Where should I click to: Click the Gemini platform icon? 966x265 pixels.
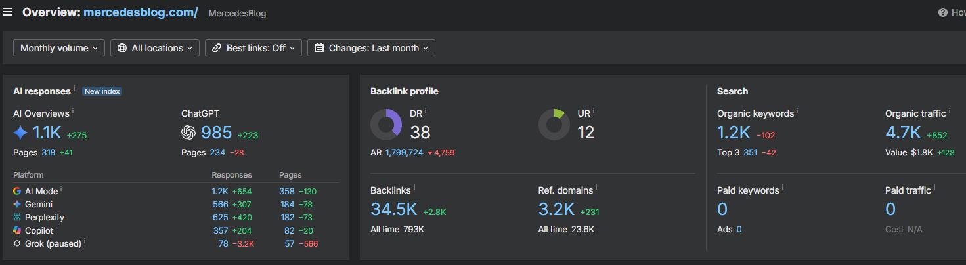click(x=17, y=204)
